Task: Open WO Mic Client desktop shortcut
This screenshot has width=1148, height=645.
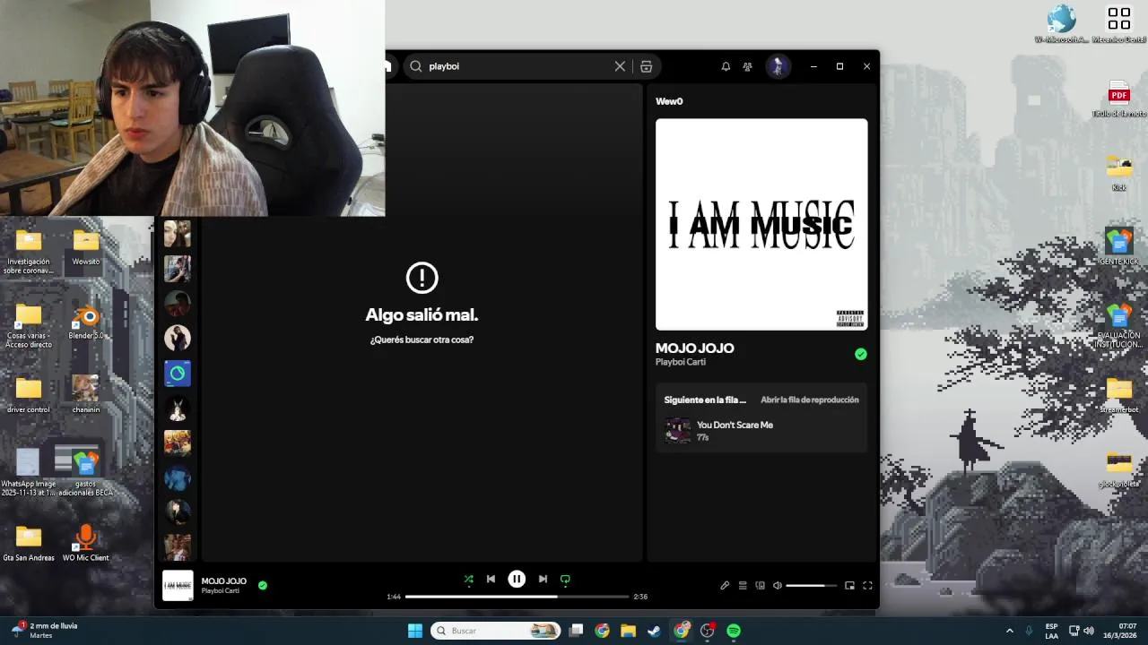Action: click(86, 544)
